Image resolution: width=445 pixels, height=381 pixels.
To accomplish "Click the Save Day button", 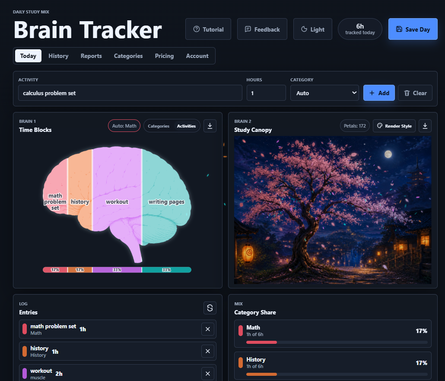I will tap(413, 29).
